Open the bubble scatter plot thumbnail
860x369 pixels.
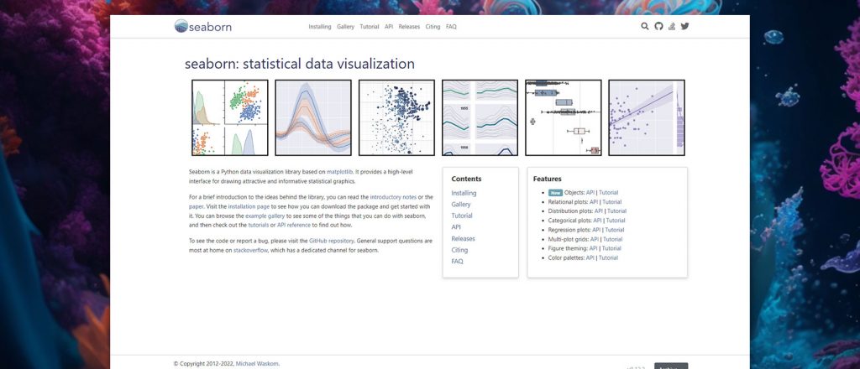pos(396,117)
